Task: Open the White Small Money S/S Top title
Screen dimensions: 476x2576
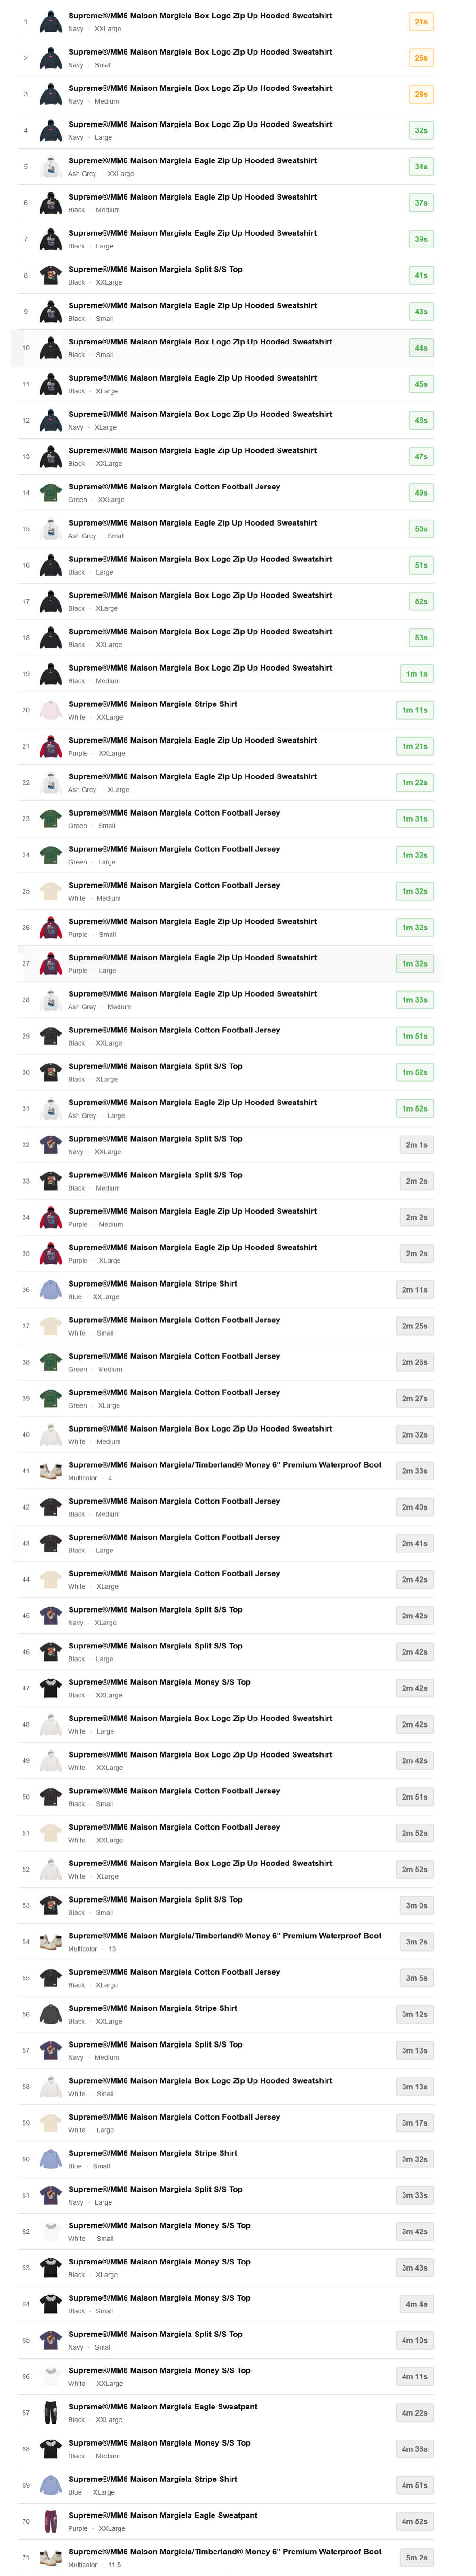Action: tap(159, 2225)
